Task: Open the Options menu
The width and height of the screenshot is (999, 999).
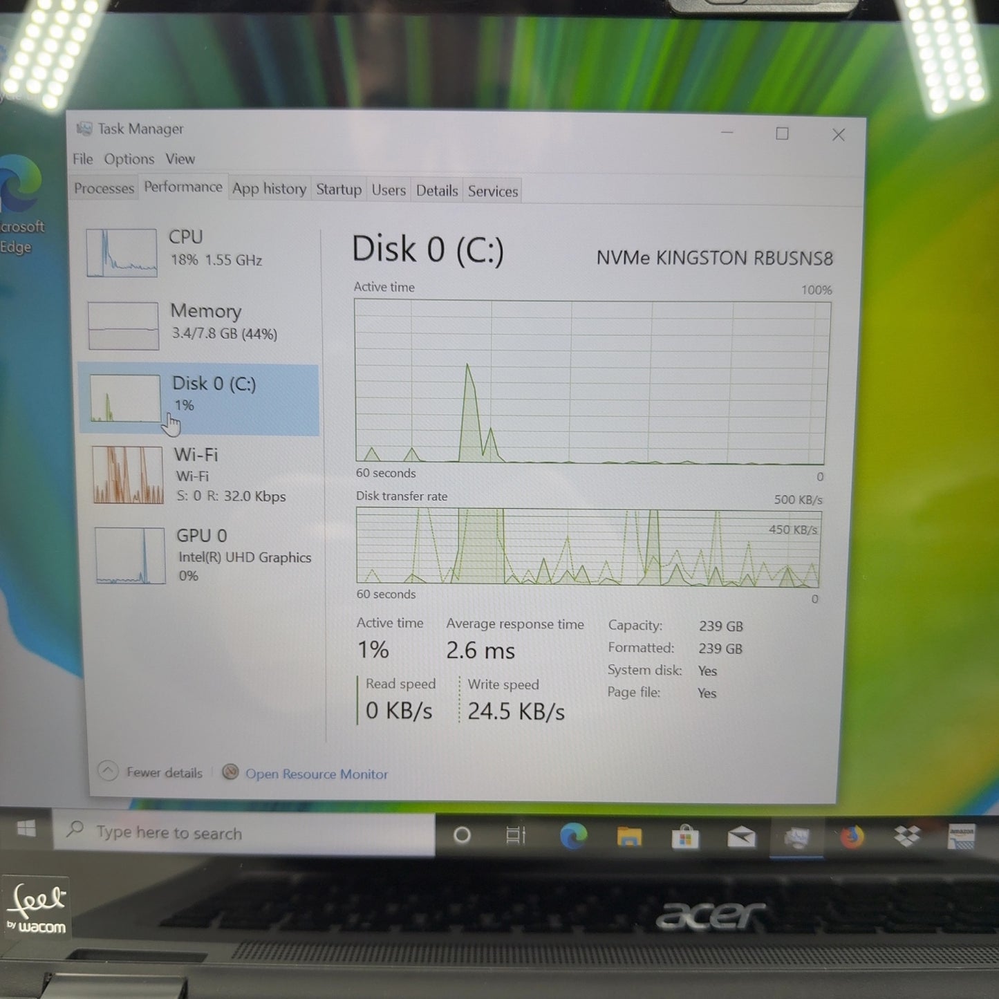Action: 129,159
